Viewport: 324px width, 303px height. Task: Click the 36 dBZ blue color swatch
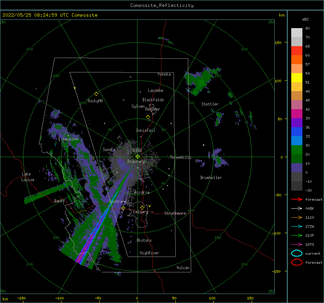pos(297,132)
